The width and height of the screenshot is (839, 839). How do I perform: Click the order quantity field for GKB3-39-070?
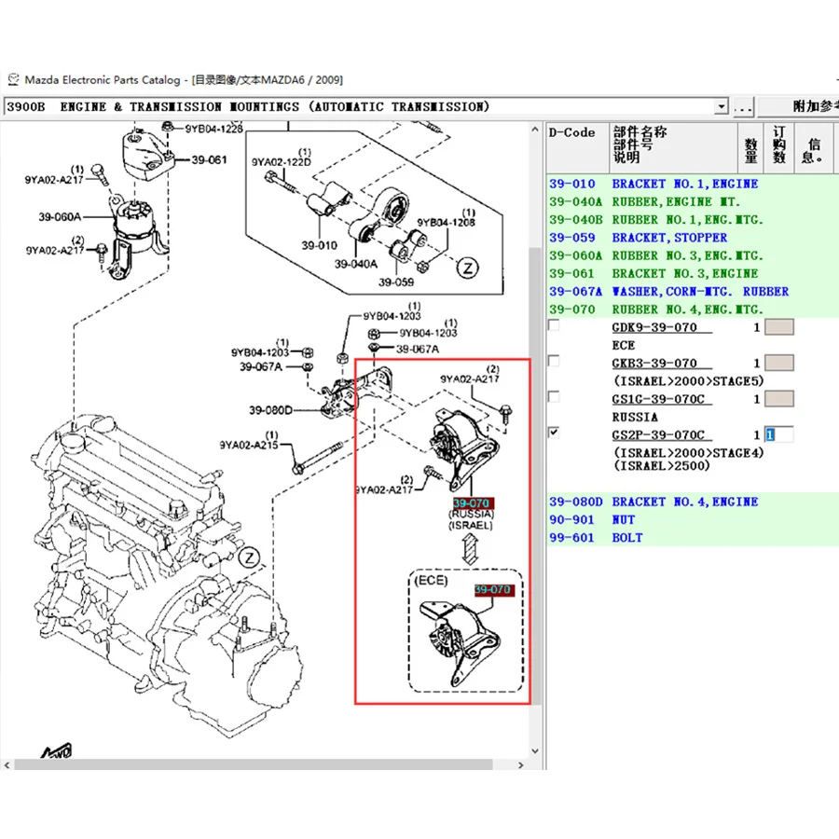779,363
